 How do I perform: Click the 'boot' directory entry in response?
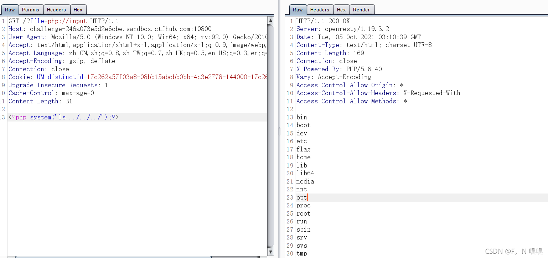click(304, 125)
